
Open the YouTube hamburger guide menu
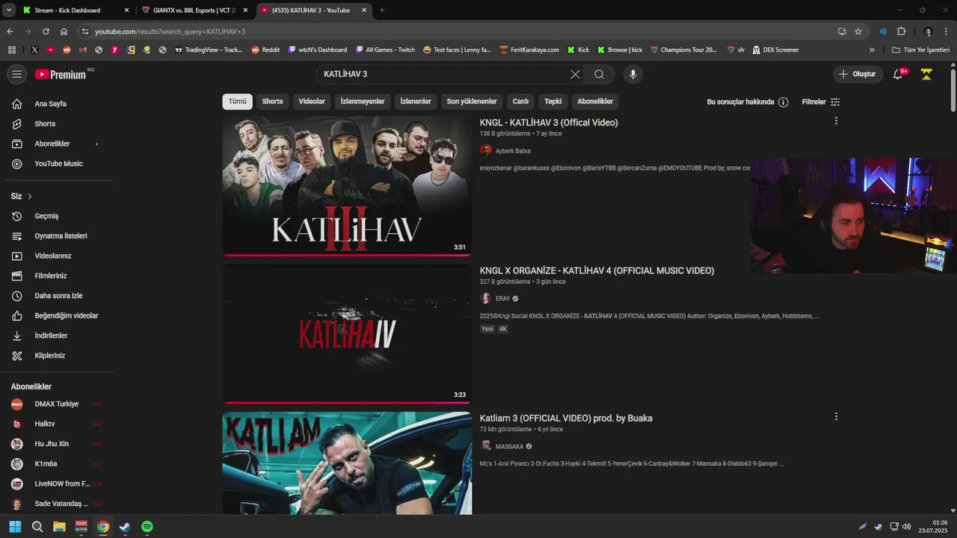[16, 74]
